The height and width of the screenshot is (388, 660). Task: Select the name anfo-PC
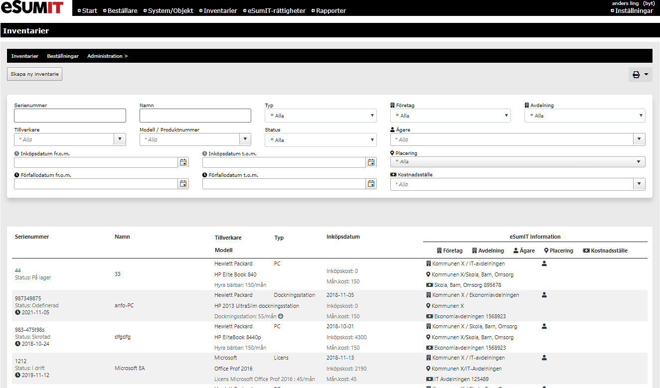tap(124, 306)
